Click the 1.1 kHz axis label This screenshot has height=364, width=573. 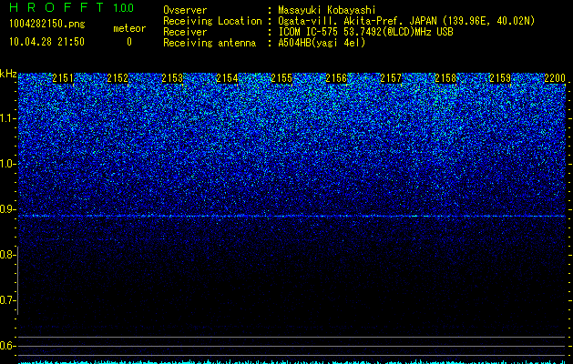coord(6,118)
